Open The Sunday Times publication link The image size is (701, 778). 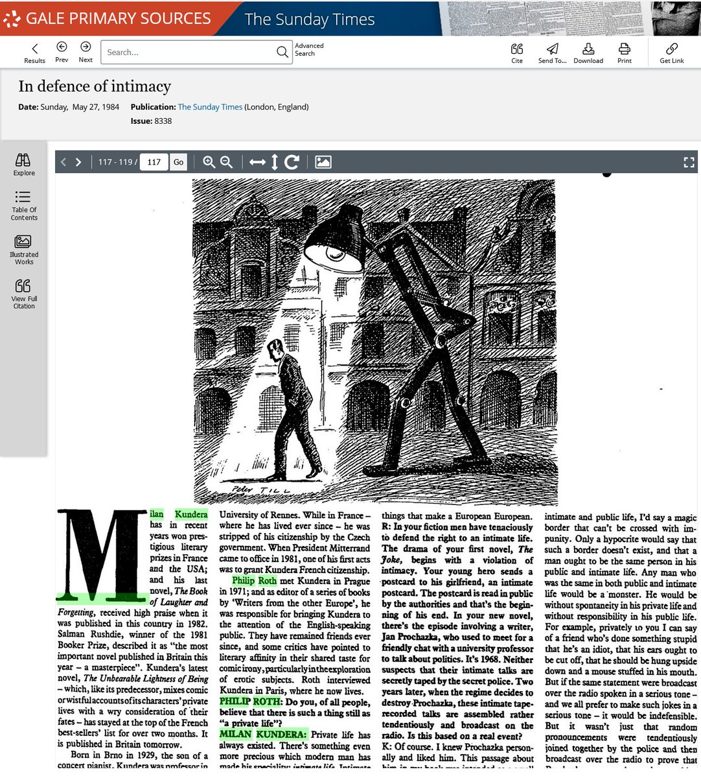210,107
